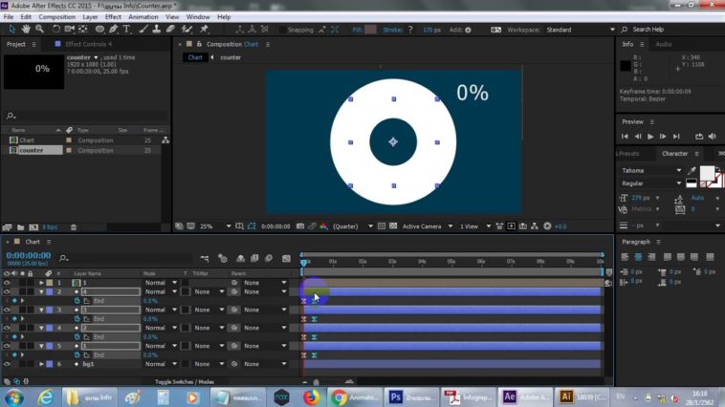Open the Tahoma font family dropdown
725x407 pixels.
[x=677, y=170]
